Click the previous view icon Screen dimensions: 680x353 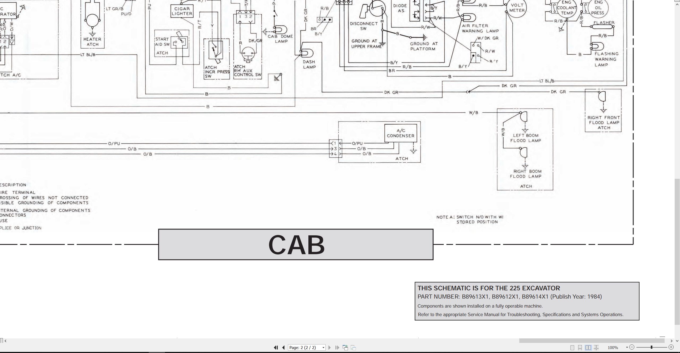tap(345, 347)
